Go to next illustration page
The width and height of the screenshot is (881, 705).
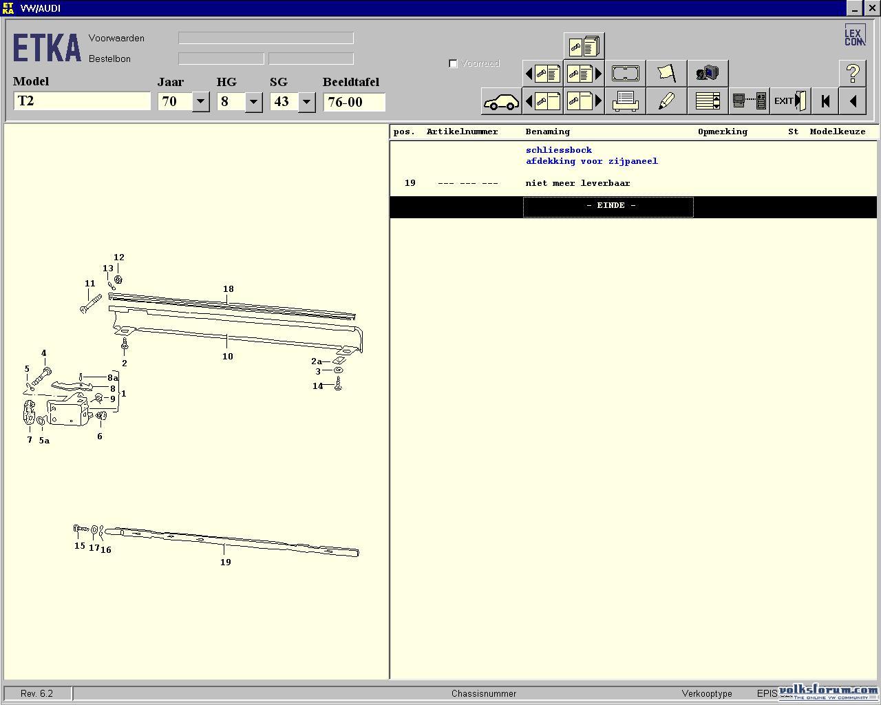coord(584,101)
